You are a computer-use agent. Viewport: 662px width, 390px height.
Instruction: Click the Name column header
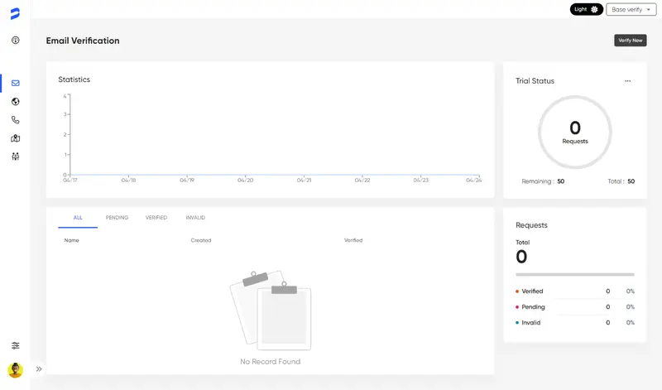72,240
